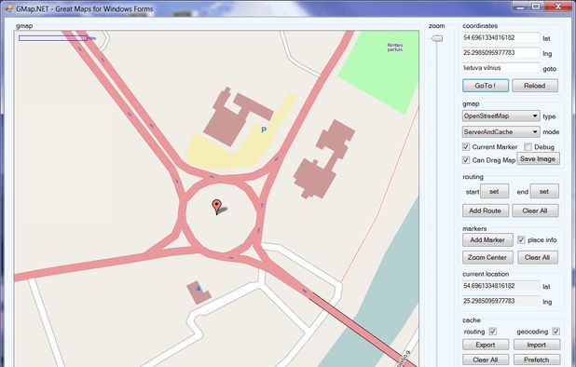The image size is (576, 367).
Task: Click routing Clear All button
Action: [x=535, y=211]
